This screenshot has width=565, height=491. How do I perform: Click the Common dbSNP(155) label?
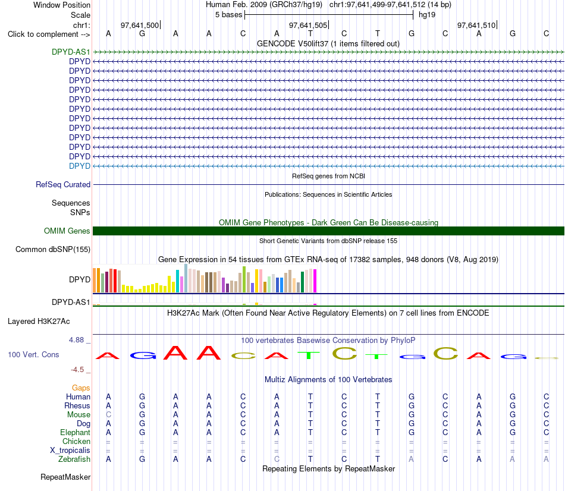53,249
